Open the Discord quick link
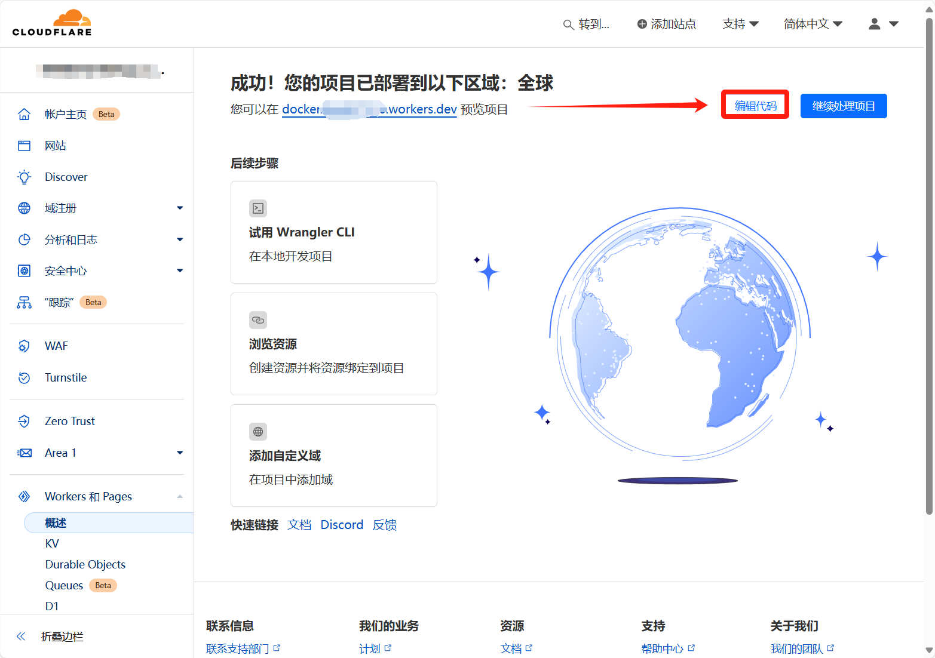This screenshot has width=935, height=658. [x=342, y=525]
